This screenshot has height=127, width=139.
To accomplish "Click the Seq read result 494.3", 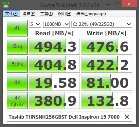I will click(x=54, y=46).
